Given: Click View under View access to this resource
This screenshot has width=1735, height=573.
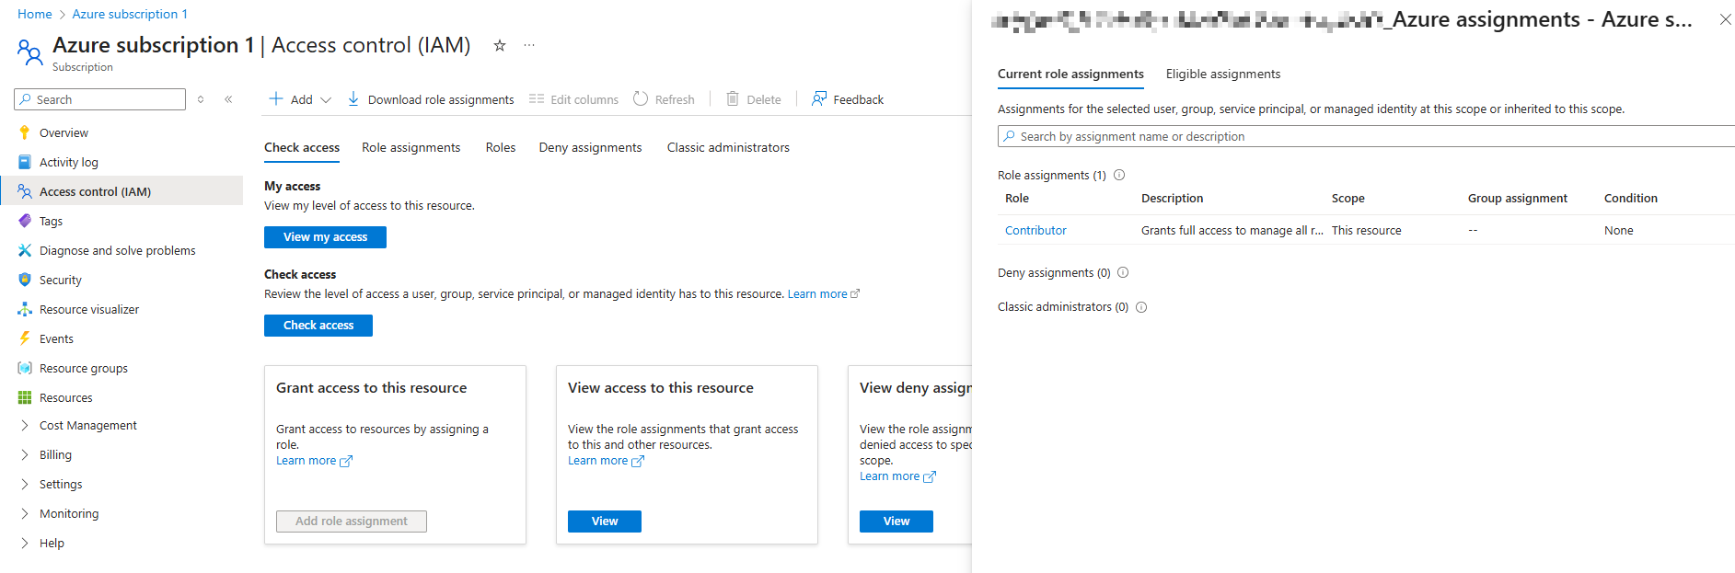Looking at the screenshot, I should pos(605,521).
